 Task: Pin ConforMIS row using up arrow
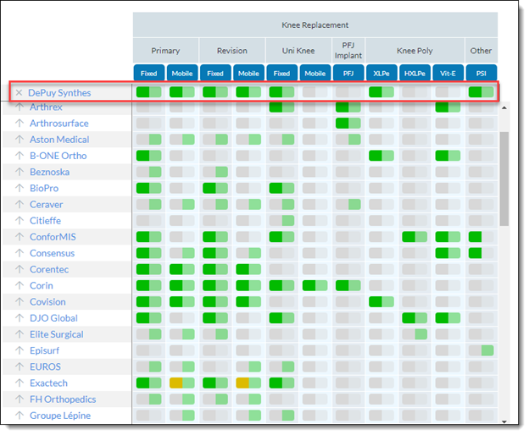pos(19,237)
